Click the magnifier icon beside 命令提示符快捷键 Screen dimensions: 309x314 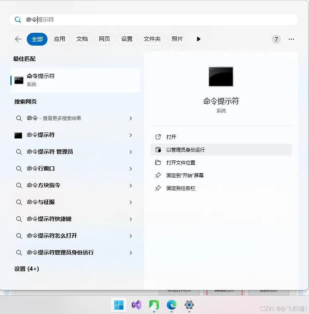tap(19, 219)
